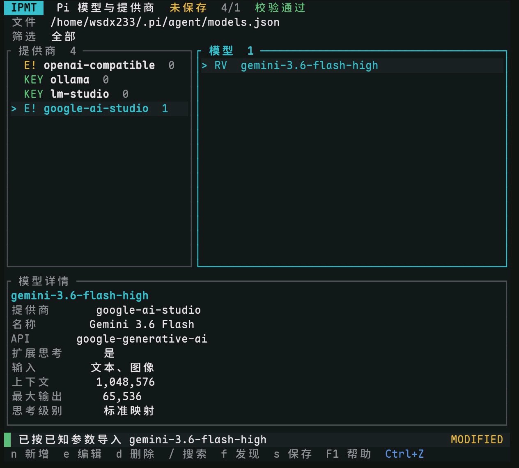Select the ollama provider row
The height and width of the screenshot is (468, 519).
(x=99, y=80)
